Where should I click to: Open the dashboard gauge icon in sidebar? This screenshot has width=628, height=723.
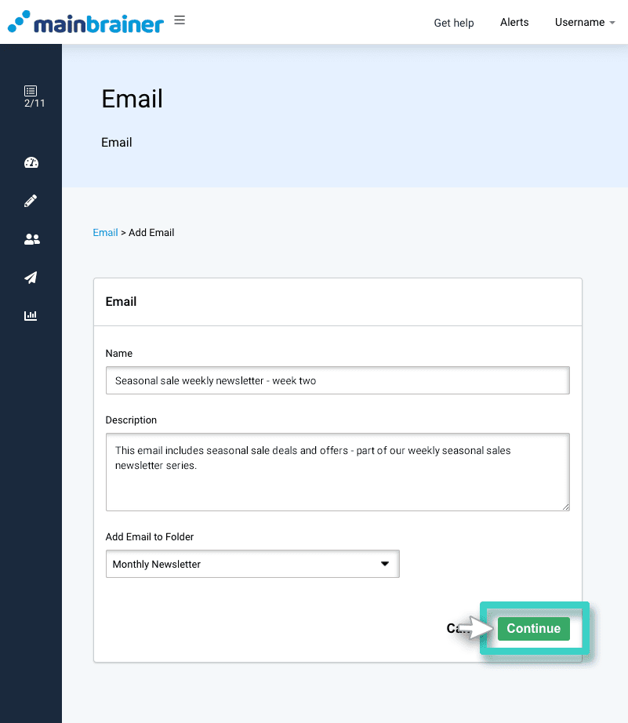pyautogui.click(x=31, y=162)
